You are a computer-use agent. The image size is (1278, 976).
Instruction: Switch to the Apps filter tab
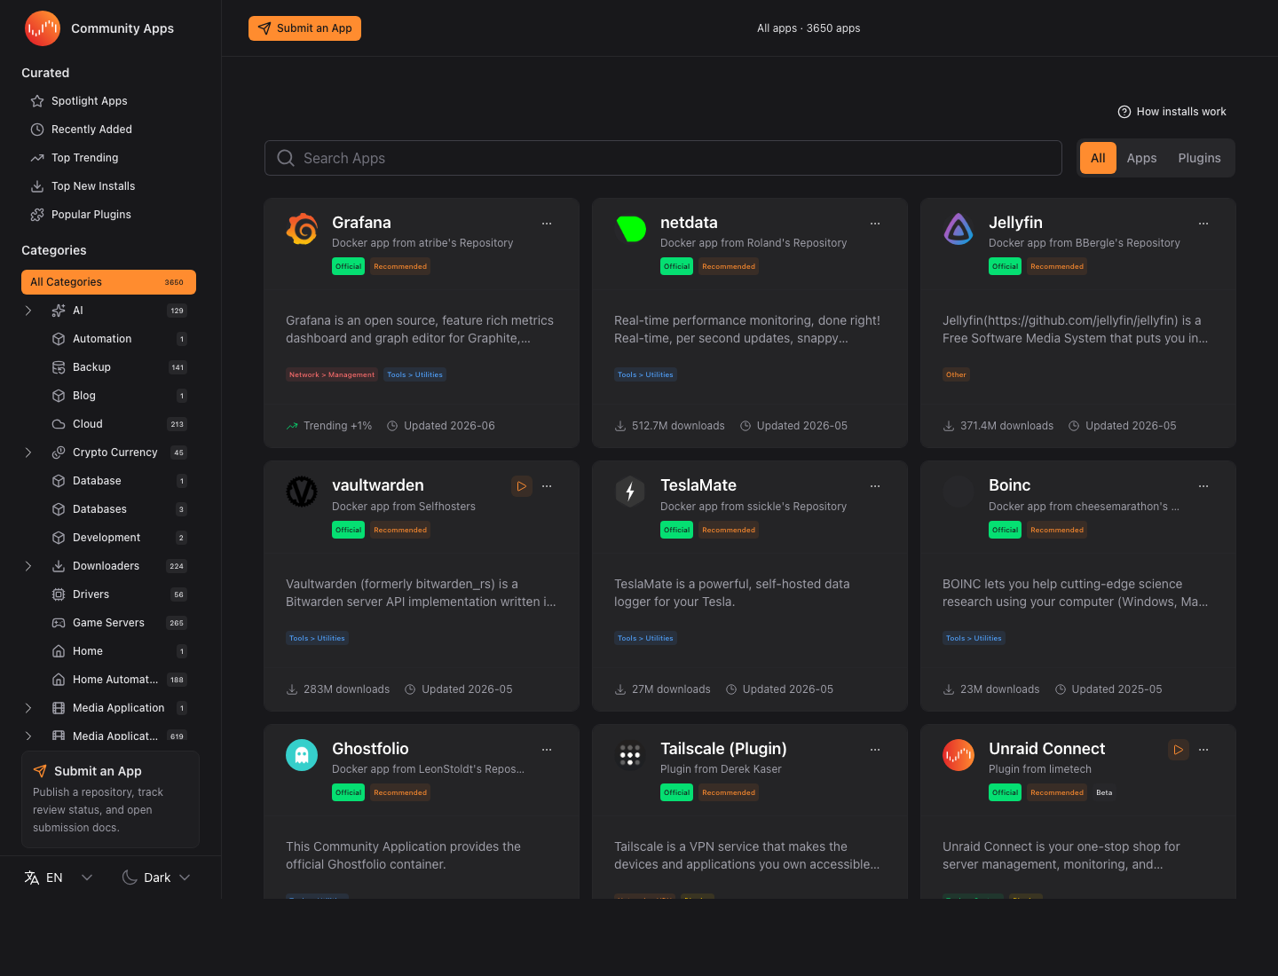click(x=1141, y=158)
